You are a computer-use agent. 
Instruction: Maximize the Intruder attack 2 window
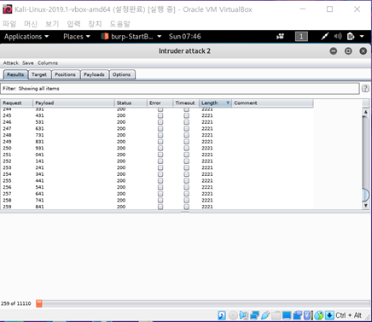(348, 51)
